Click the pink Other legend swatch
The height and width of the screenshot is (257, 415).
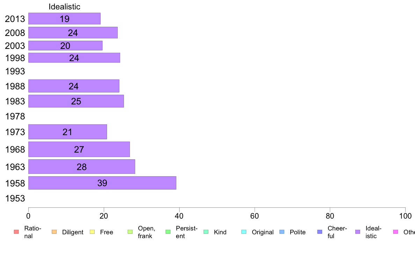(396, 232)
